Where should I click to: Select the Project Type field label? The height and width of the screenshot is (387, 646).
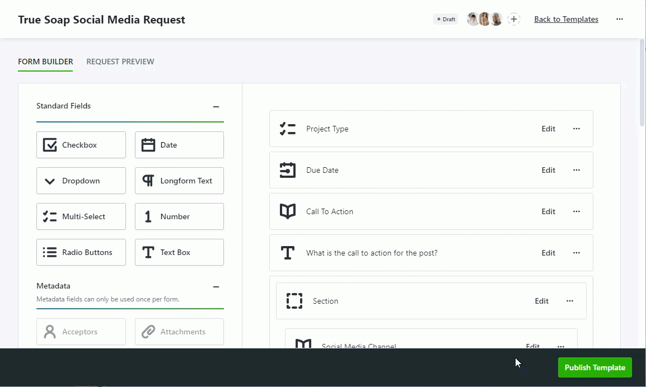[x=327, y=129]
